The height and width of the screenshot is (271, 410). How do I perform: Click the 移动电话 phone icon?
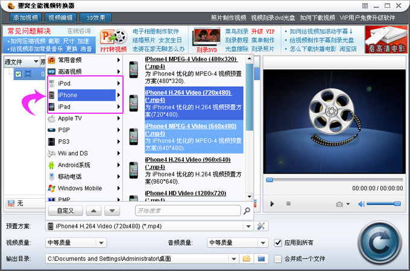52,176
